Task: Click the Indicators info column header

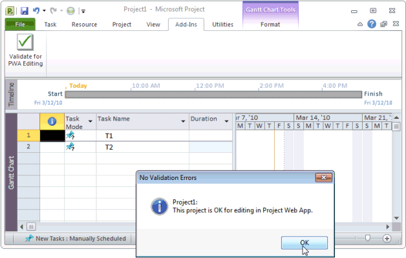Action: (x=52, y=121)
